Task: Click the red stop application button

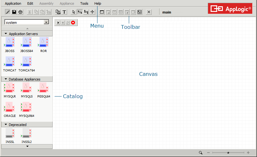Action: click(73, 23)
